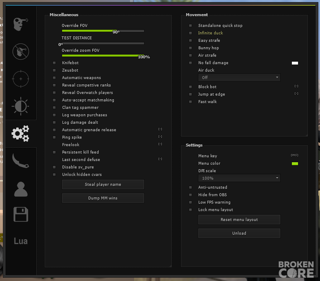Enable Block bot checkbox
The image size is (320, 281).
[190, 87]
